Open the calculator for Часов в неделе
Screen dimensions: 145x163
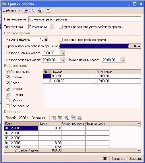(x=46, y=39)
